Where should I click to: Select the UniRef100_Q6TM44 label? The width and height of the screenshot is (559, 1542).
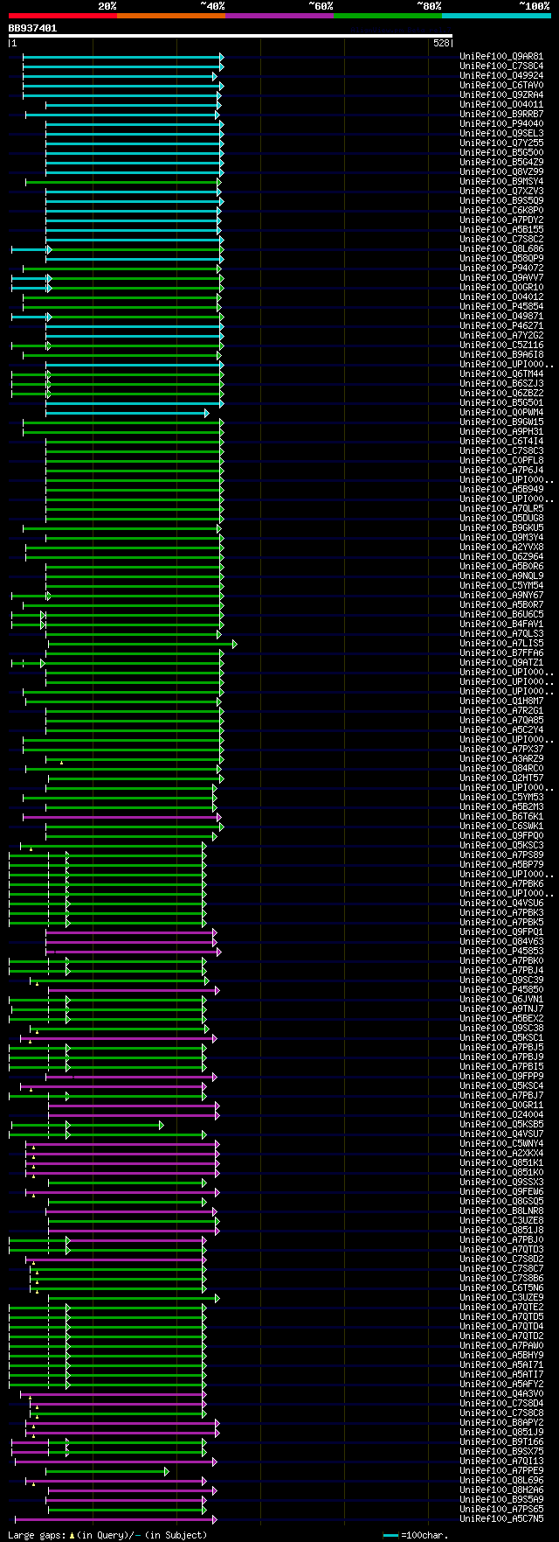click(x=501, y=373)
